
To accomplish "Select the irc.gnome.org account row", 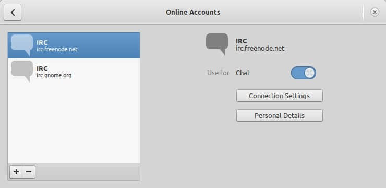I will (74, 72).
